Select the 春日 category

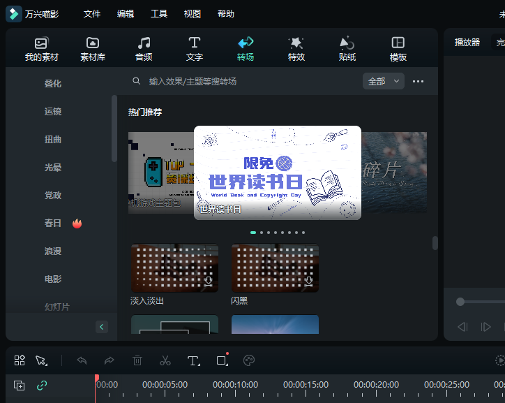53,223
